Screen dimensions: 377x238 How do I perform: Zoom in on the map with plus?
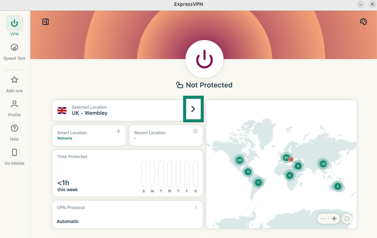334,219
